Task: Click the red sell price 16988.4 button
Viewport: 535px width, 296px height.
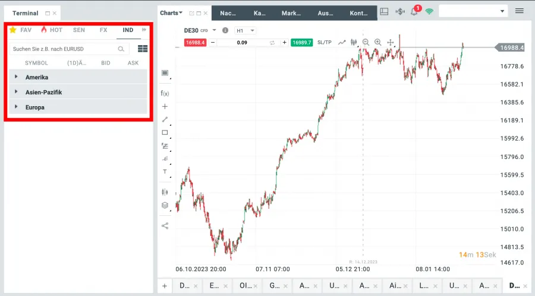Action: (195, 43)
